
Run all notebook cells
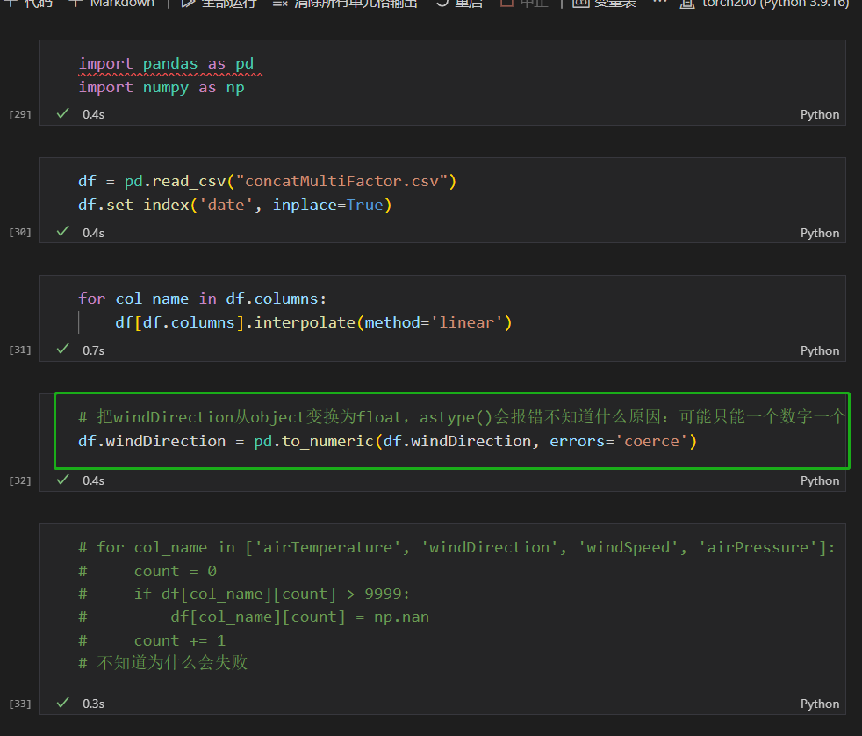click(x=219, y=4)
